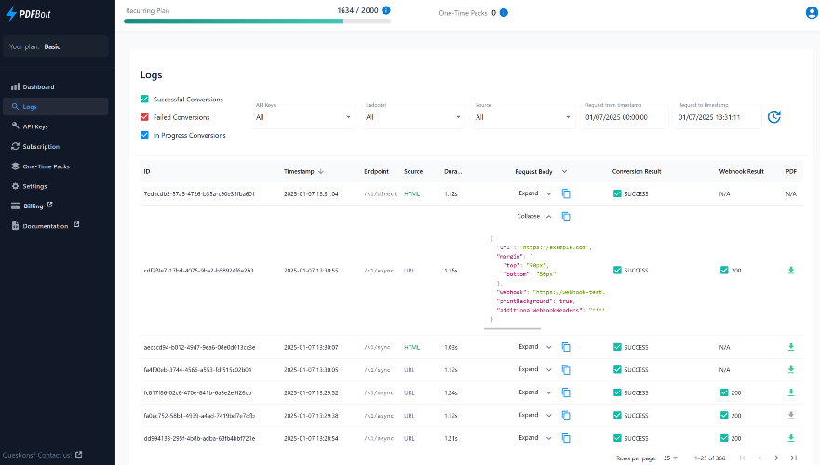Copy request body of first log row

566,193
